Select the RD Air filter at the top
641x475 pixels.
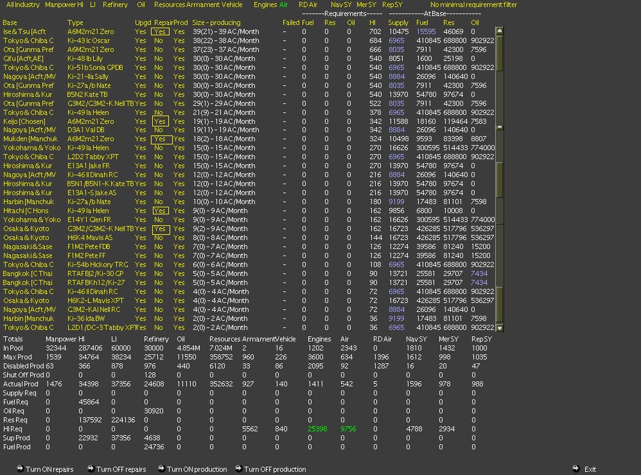coord(308,5)
